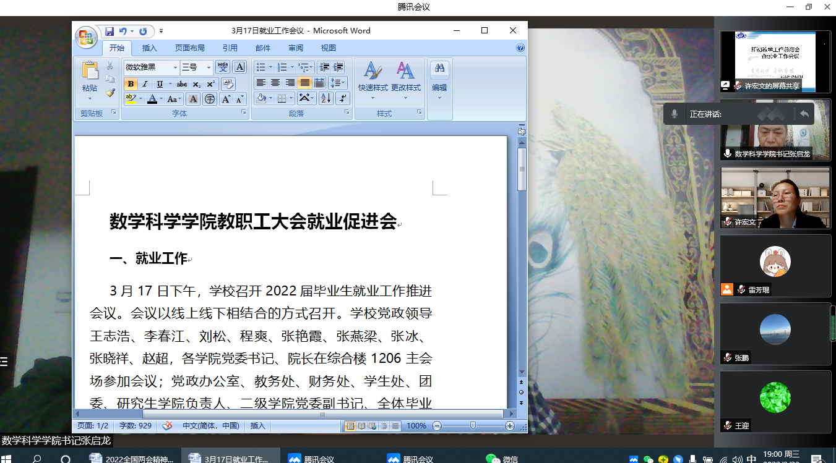The height and width of the screenshot is (463, 836).
Task: Click the Increase Indent icon
Action: click(x=338, y=67)
